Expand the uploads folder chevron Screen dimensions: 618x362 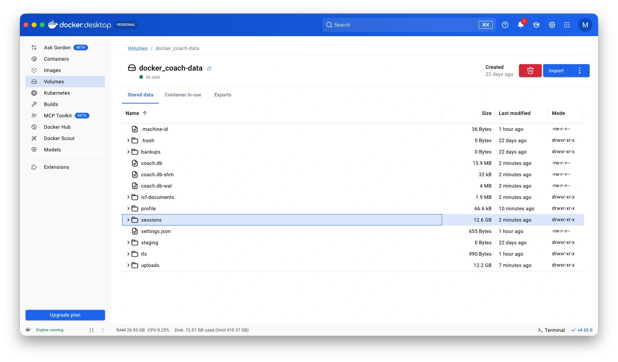click(128, 265)
